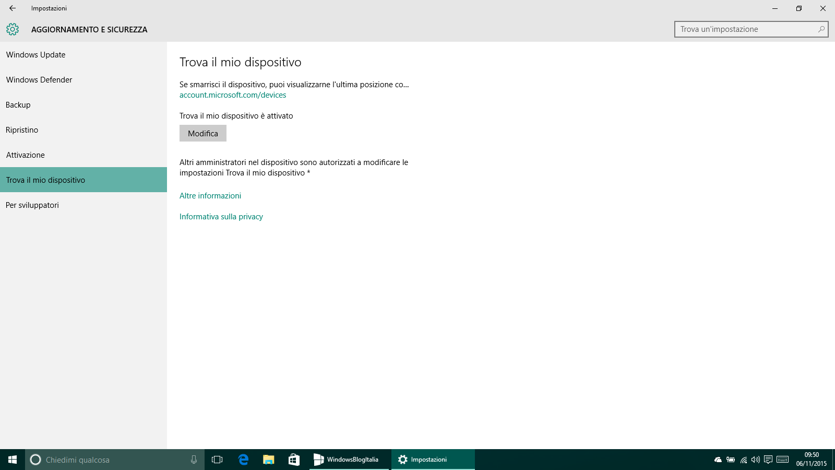Click the search magnifier icon

821,29
